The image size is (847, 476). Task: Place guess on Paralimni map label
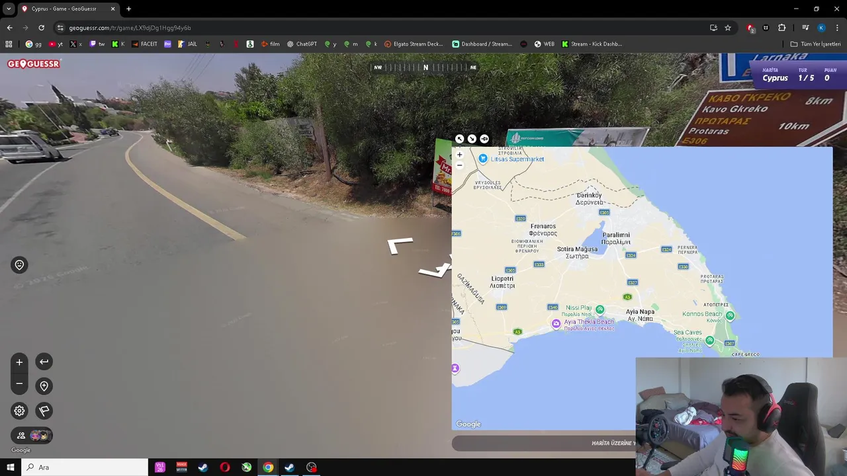click(616, 238)
